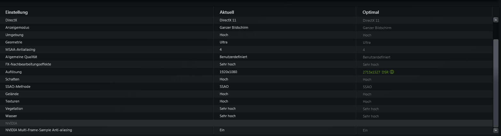Screen dimensions: 501x136
Task: Select the DirectX setting row
Action: tap(246, 20)
